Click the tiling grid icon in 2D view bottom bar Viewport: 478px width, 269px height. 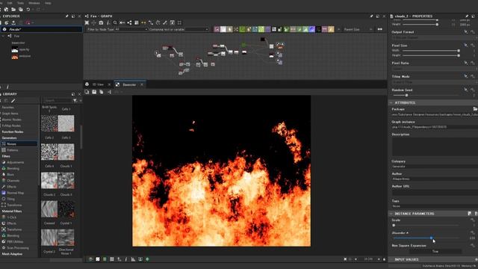point(112,259)
